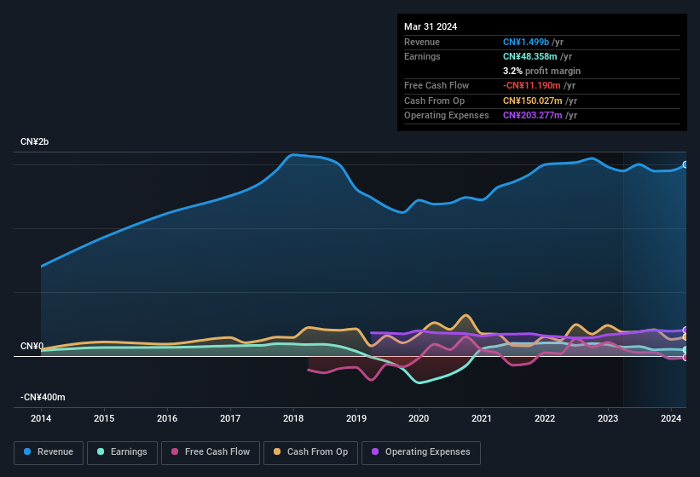Toggle the Cash From Op legend series

tap(310, 452)
